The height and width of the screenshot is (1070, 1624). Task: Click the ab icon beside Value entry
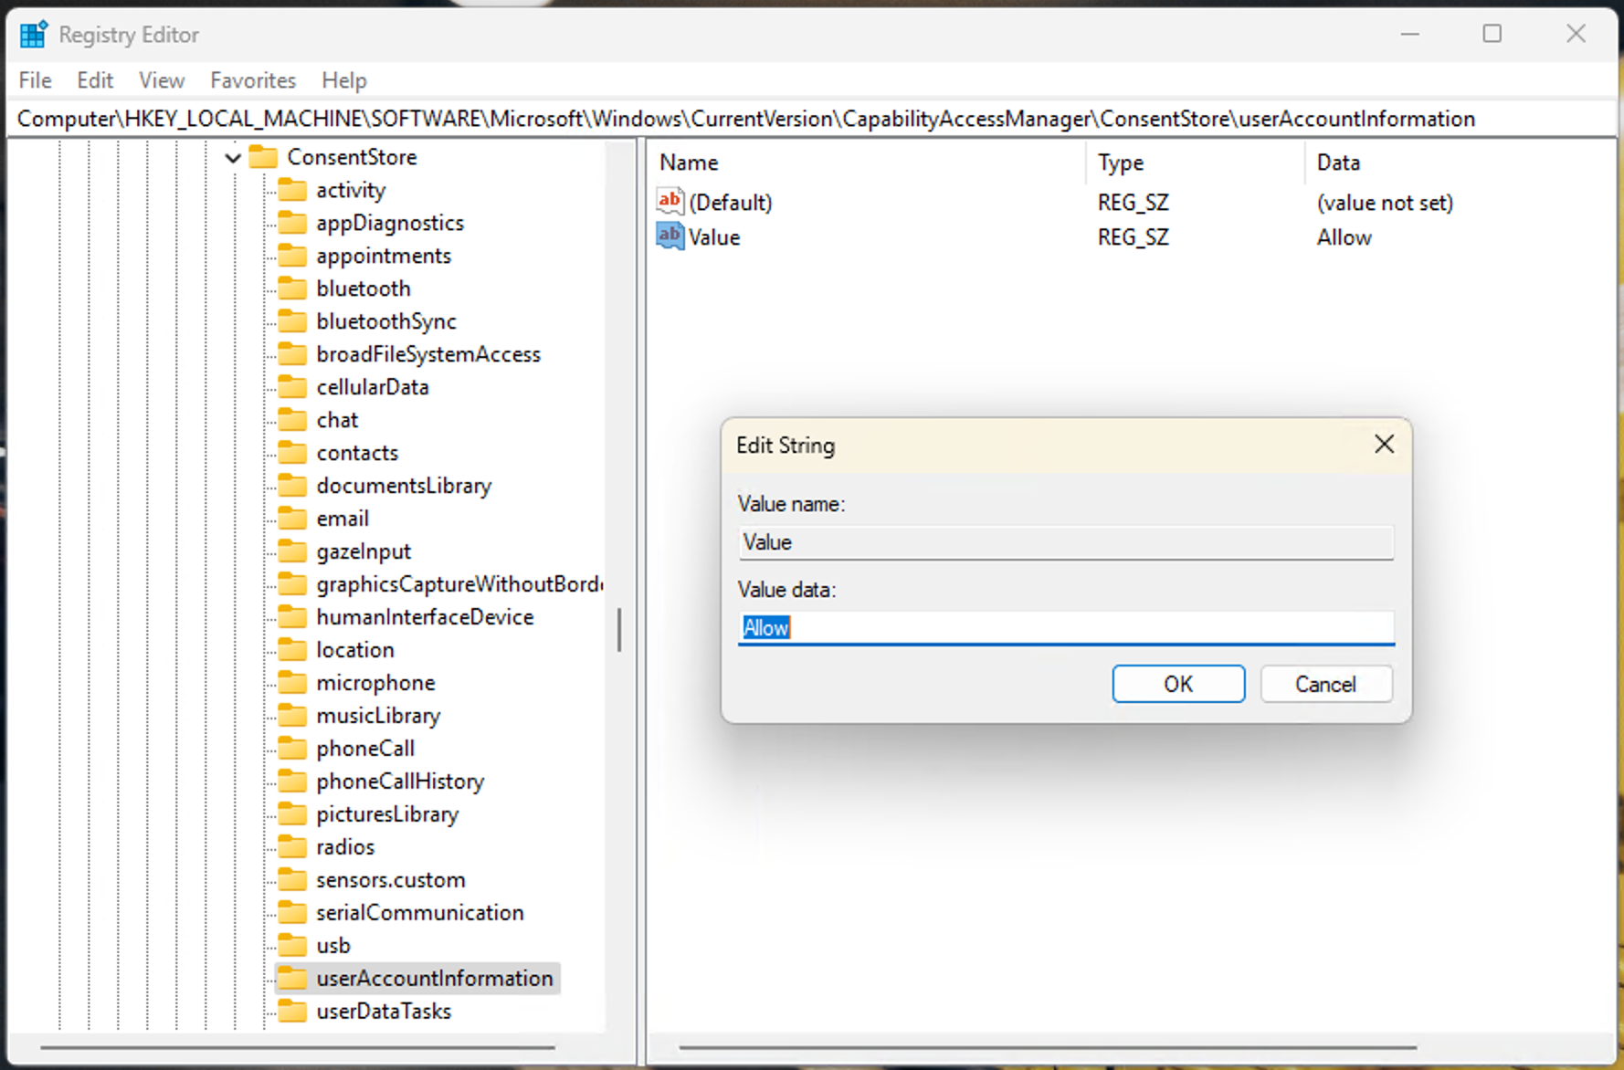(x=669, y=236)
